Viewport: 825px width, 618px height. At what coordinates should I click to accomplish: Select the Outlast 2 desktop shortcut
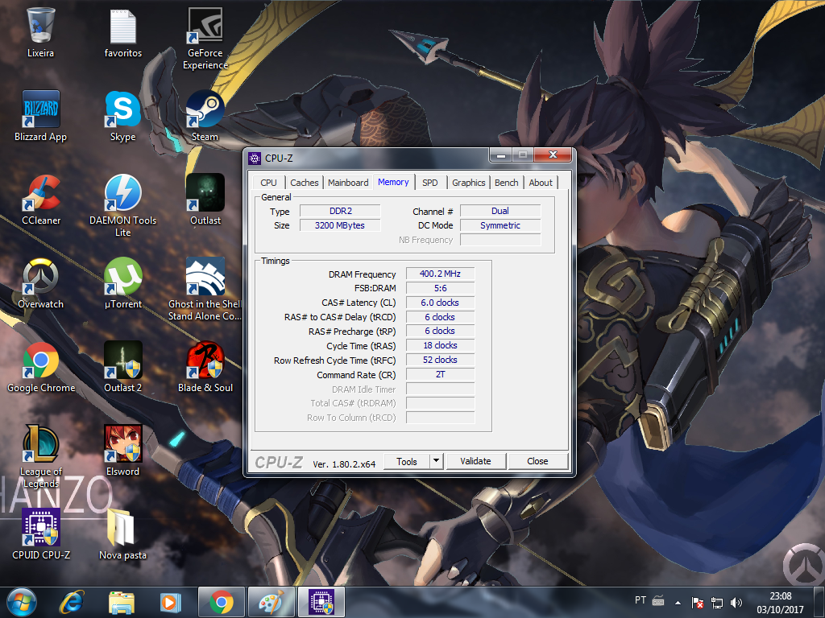[122, 367]
